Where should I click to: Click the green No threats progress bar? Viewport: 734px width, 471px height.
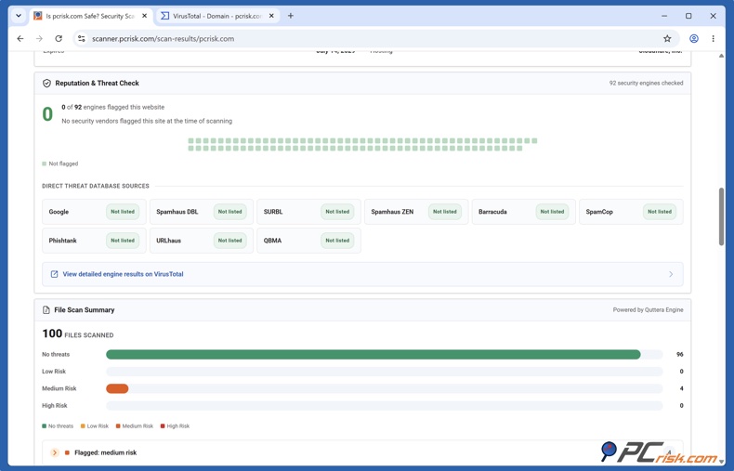click(374, 355)
